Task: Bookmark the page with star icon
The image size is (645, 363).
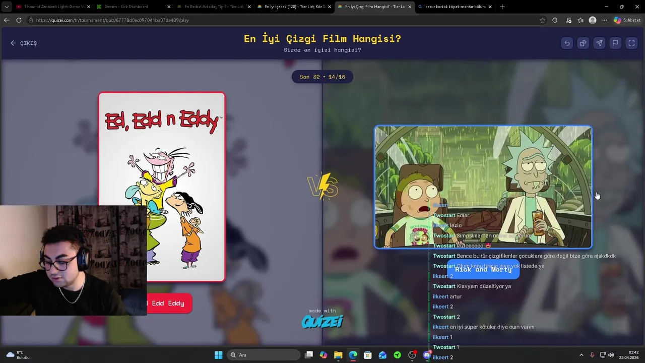Action: (542, 20)
